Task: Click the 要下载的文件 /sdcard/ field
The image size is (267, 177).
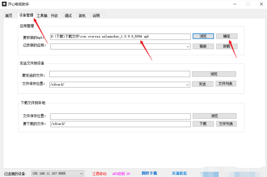Action: click(120, 124)
